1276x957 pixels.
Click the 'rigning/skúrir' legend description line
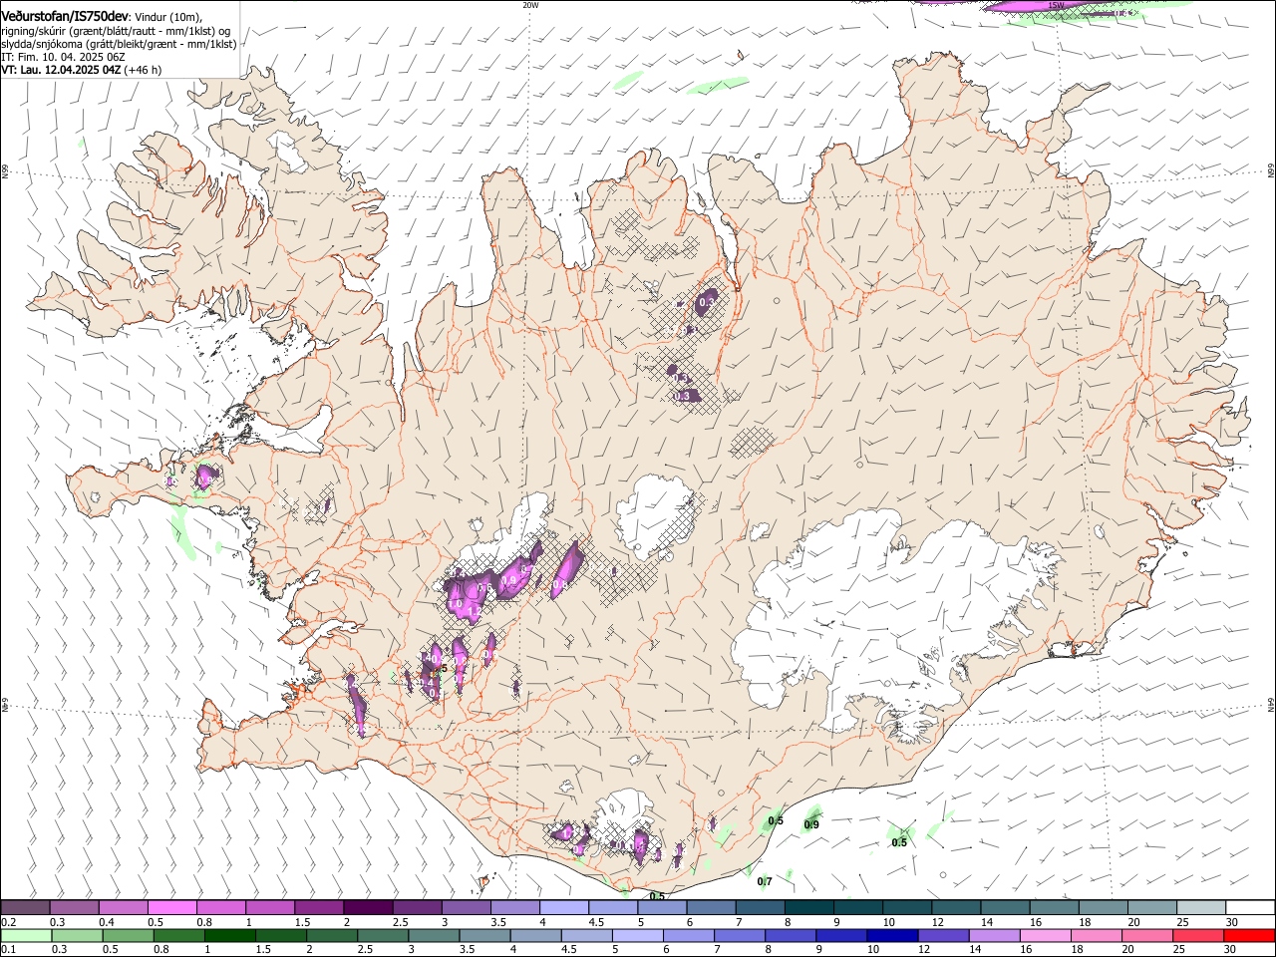point(116,30)
